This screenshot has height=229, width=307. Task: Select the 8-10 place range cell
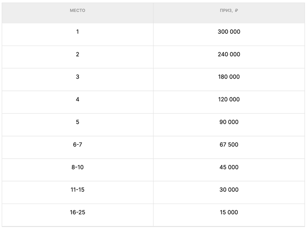click(x=78, y=167)
